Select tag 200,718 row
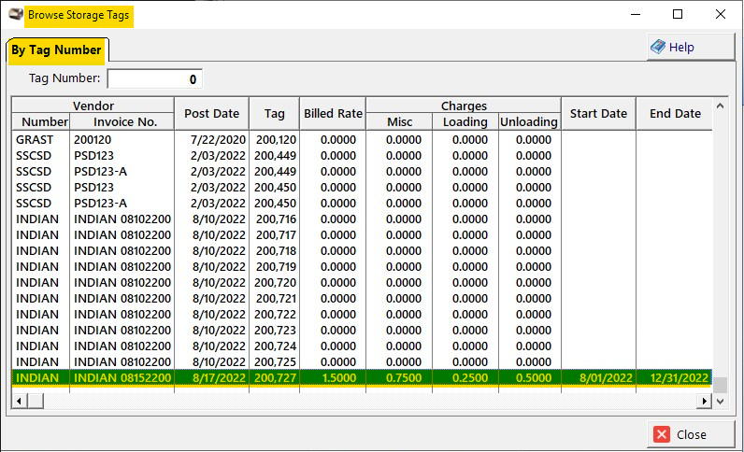Screen dimensions: 744x452 click(x=362, y=251)
